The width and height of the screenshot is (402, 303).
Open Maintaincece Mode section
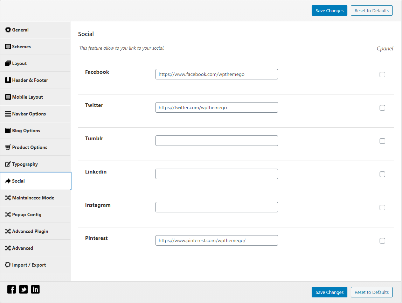(x=36, y=198)
